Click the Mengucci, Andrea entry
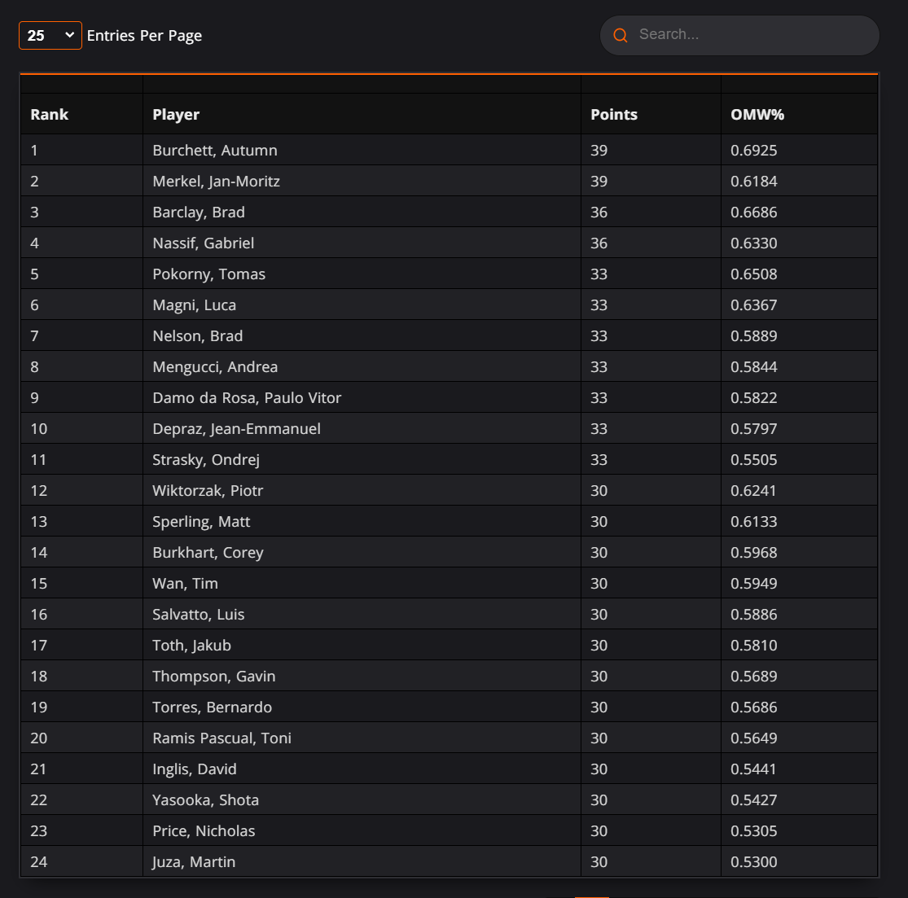Image resolution: width=908 pixels, height=898 pixels. (215, 366)
